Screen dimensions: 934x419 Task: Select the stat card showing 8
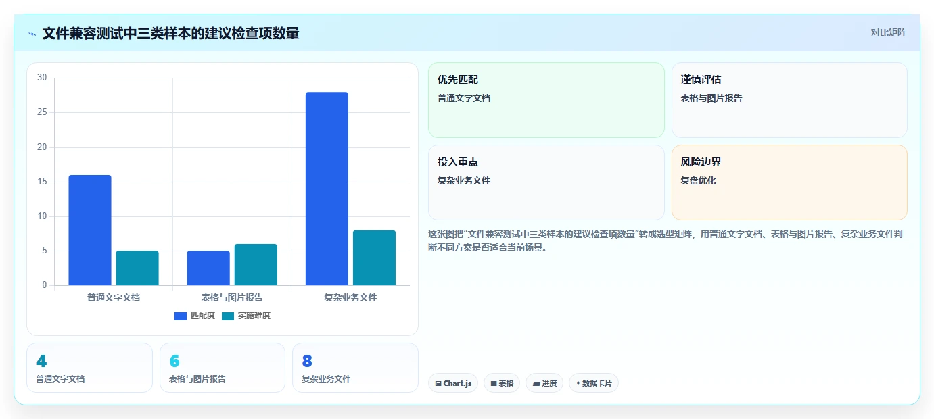click(x=355, y=368)
